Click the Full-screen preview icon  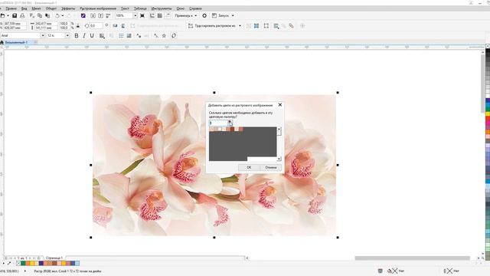142,15
